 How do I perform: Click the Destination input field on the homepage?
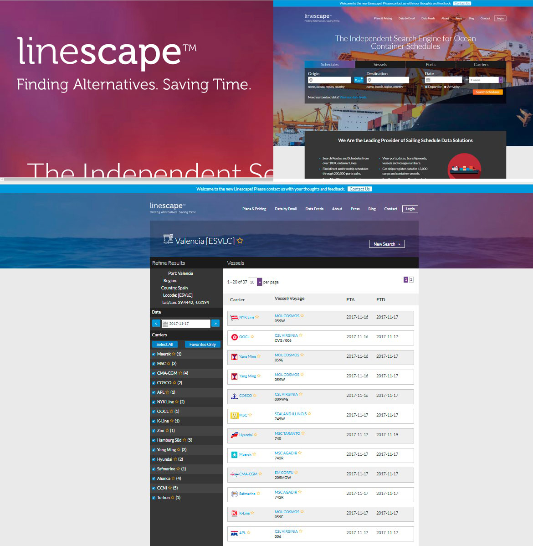388,80
